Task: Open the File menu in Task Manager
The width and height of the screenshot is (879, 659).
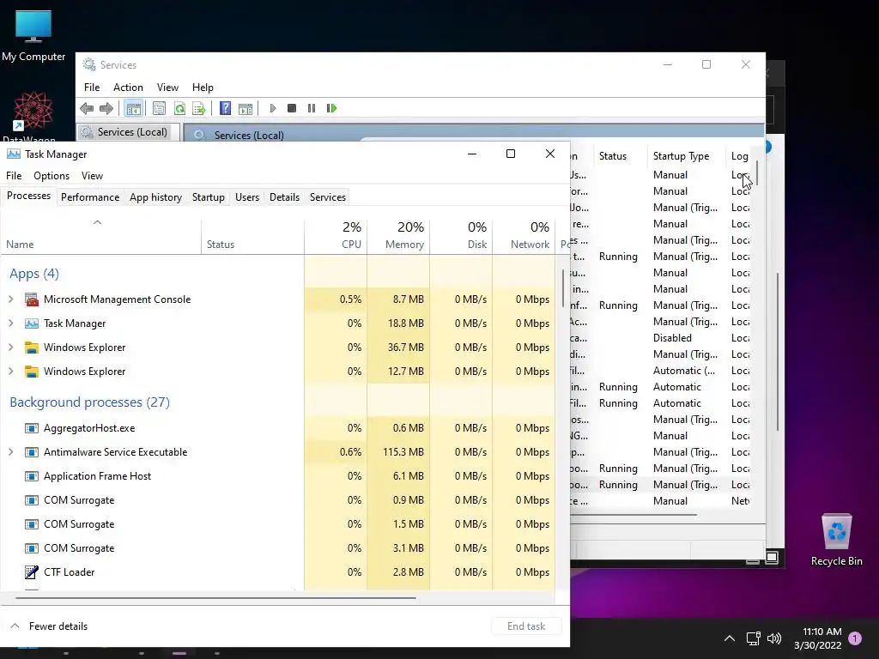Action: click(x=14, y=175)
